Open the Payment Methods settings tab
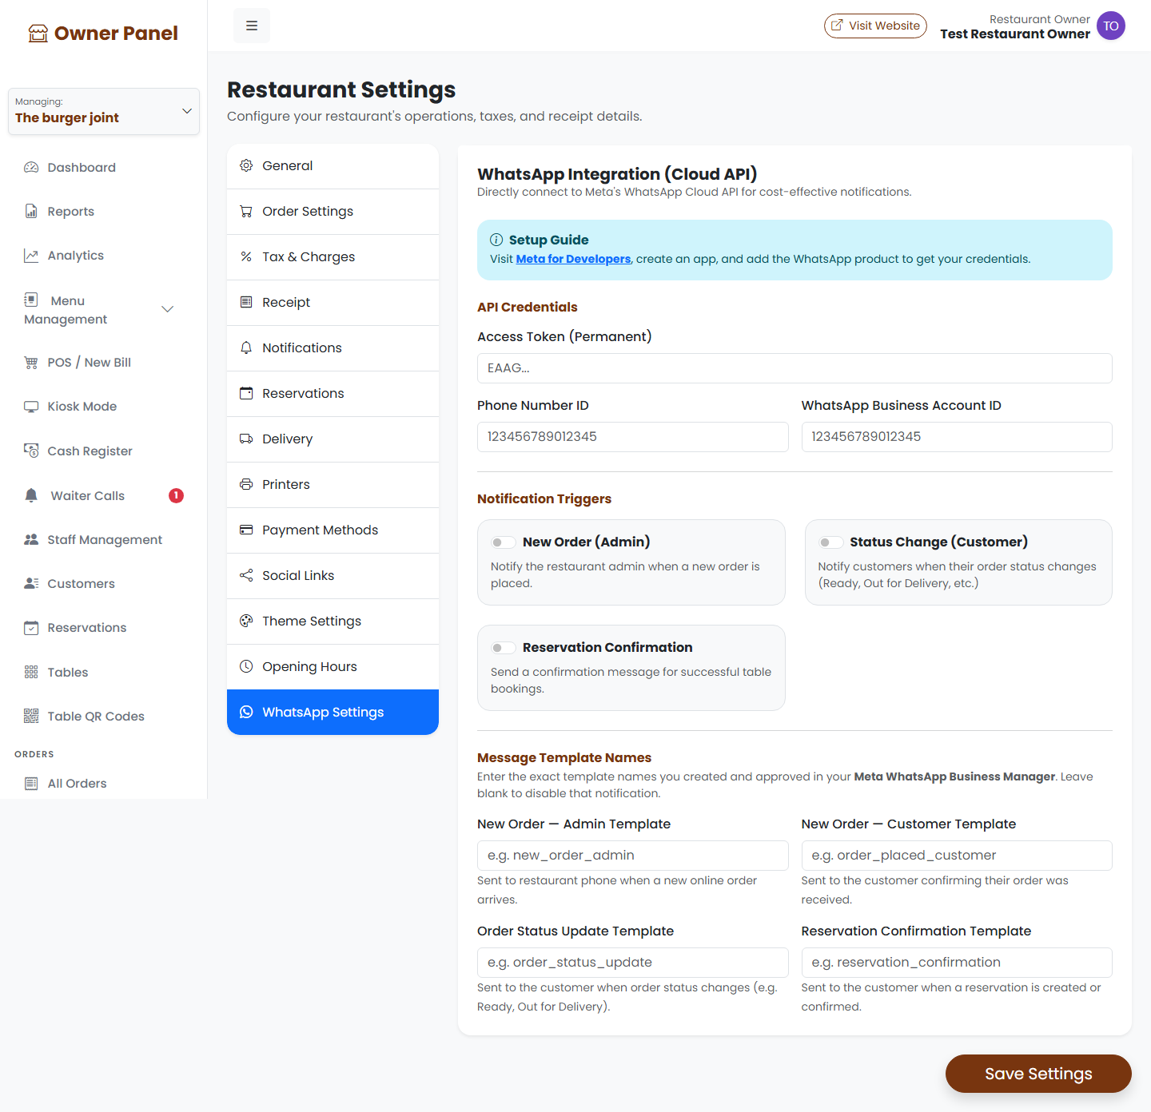The image size is (1151, 1112). (x=333, y=530)
